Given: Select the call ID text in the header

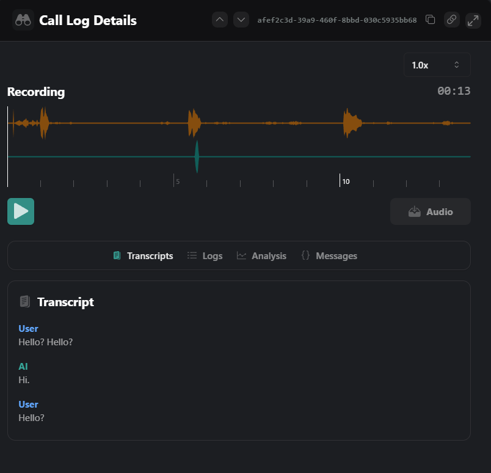Looking at the screenshot, I should pos(336,19).
